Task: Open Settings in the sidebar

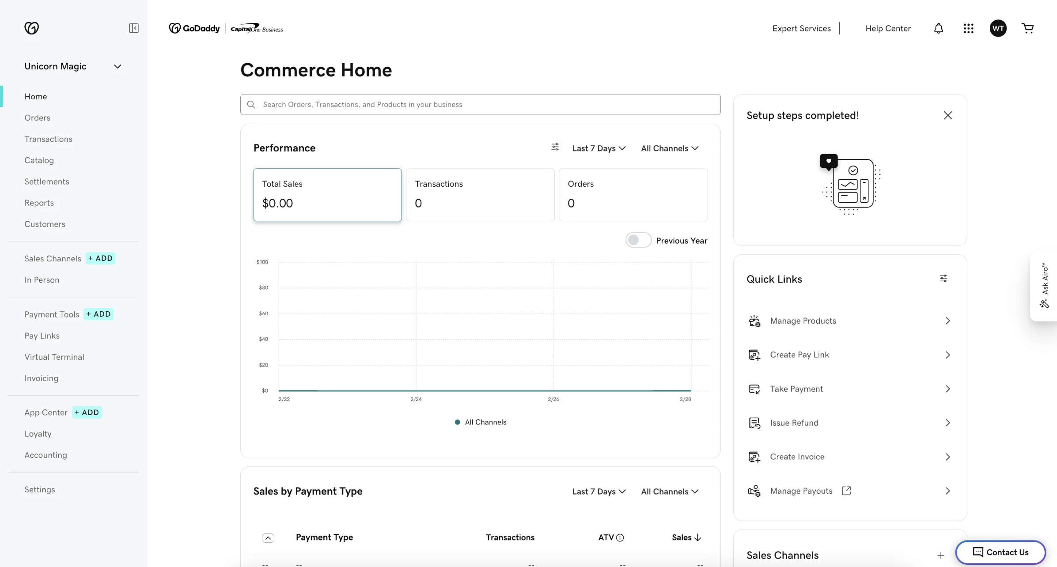Action: coord(40,489)
